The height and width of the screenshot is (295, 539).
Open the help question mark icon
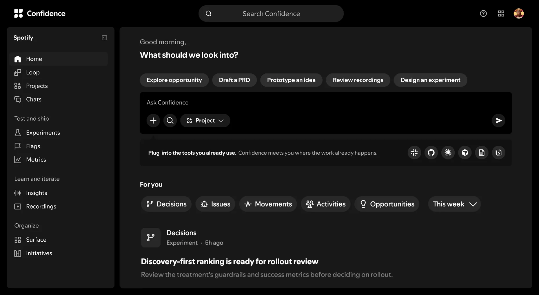483,13
